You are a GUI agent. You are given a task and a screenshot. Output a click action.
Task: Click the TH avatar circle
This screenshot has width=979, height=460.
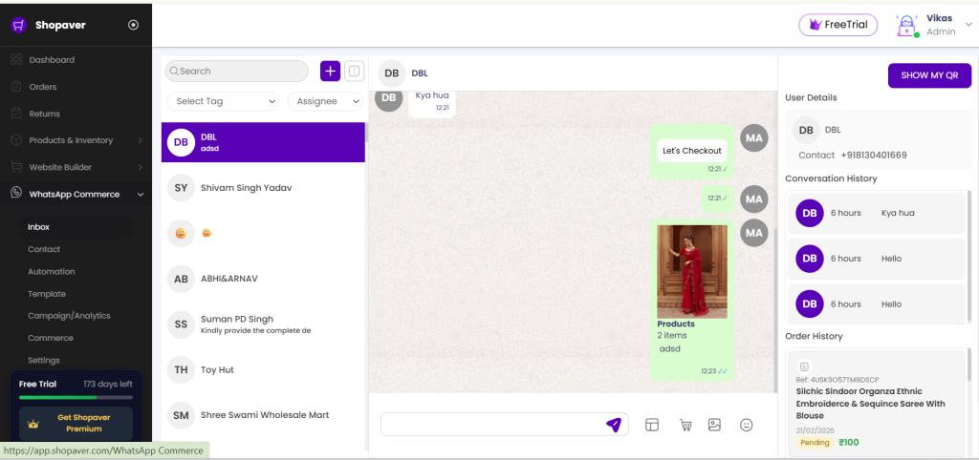point(181,369)
